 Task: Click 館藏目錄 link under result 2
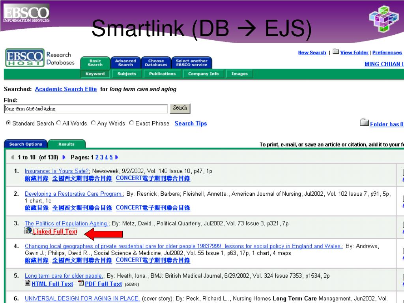pyautogui.click(x=37, y=208)
